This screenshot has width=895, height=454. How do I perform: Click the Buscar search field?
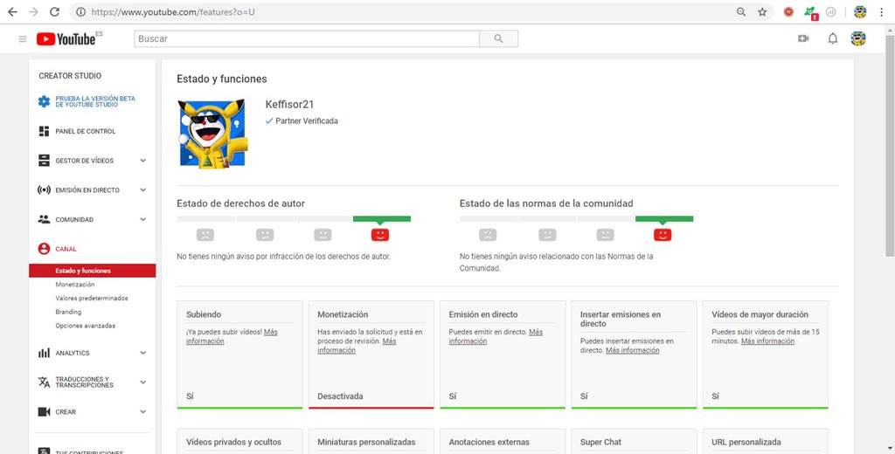point(307,38)
